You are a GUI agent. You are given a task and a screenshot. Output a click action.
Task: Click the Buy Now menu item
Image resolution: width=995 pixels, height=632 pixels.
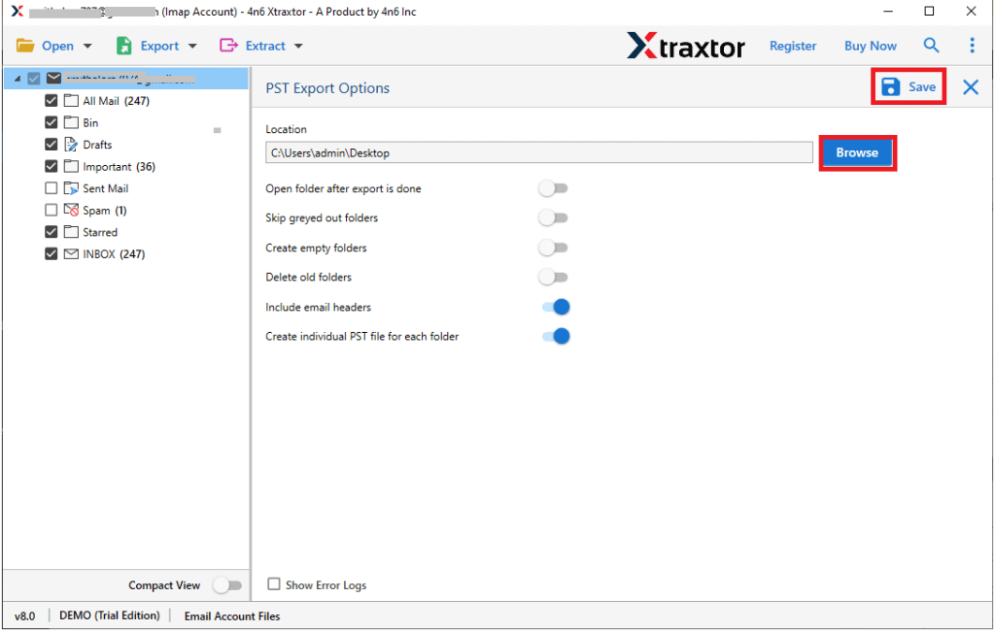click(x=870, y=45)
